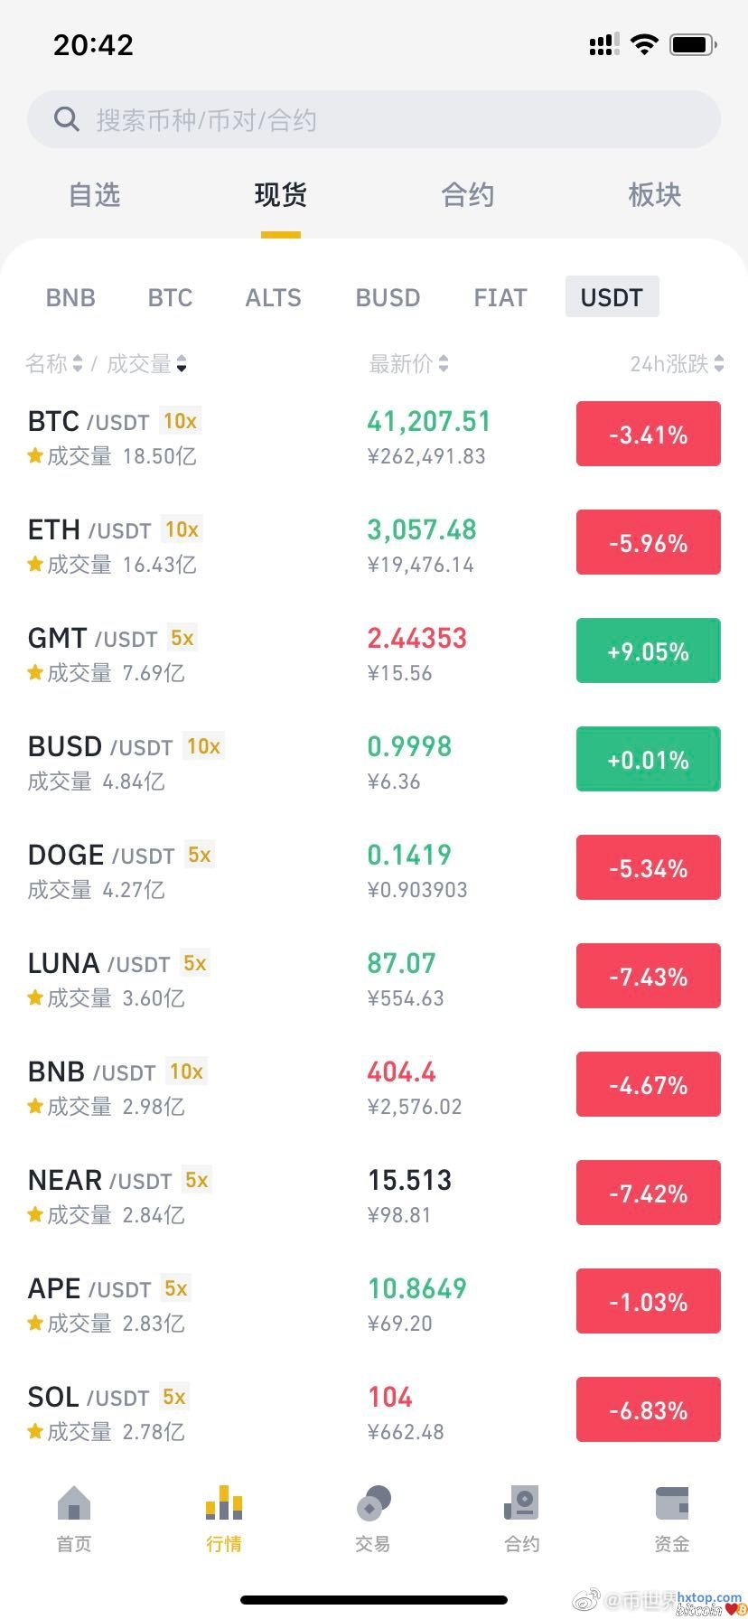Open the Trade icon (交易)
The height and width of the screenshot is (1619, 748).
[x=373, y=1503]
